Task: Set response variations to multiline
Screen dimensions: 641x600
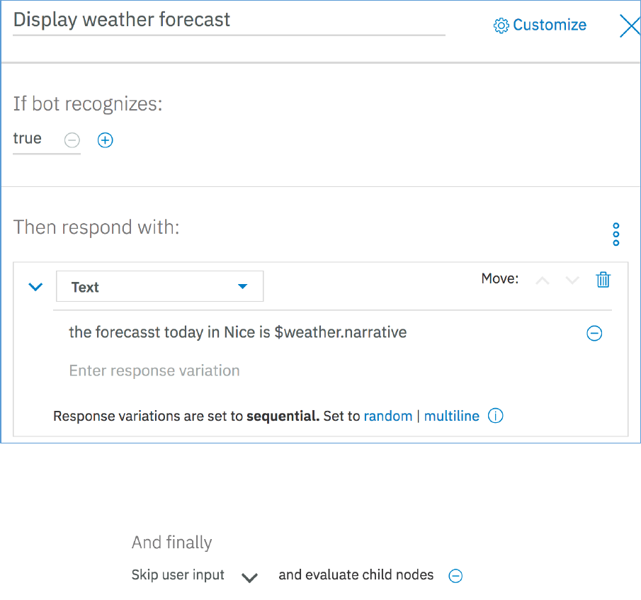Action: coord(451,416)
